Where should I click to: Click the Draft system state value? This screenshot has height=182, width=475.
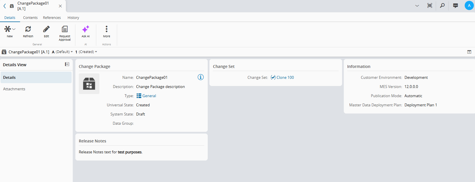coord(140,114)
